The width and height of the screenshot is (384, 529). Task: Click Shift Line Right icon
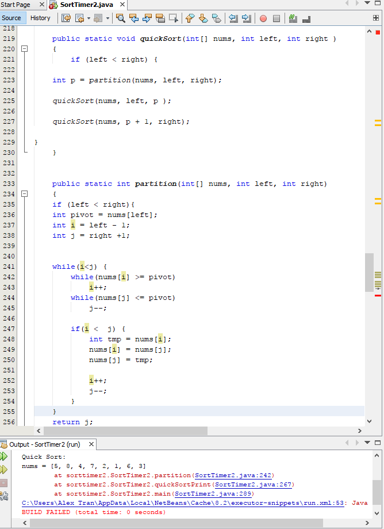point(247,18)
